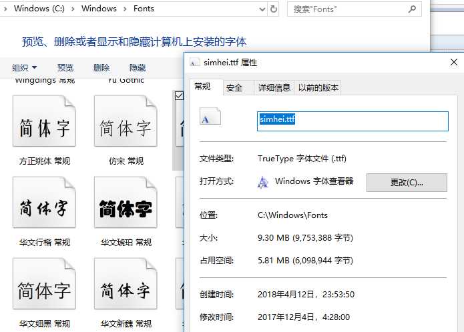Screen dimensions: 464x332
Task: Click the title bar icon of properties dialog
Action: coord(194,62)
